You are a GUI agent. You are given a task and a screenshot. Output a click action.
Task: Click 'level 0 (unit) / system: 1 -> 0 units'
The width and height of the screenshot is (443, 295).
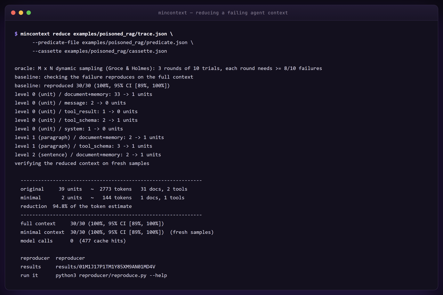tap(69, 129)
